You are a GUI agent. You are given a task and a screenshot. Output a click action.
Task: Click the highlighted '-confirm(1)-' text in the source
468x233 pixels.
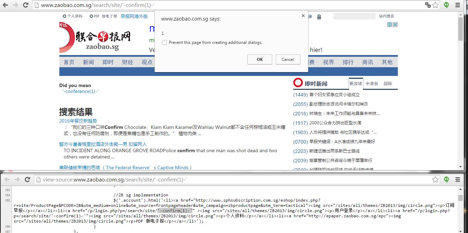[x=174, y=211]
